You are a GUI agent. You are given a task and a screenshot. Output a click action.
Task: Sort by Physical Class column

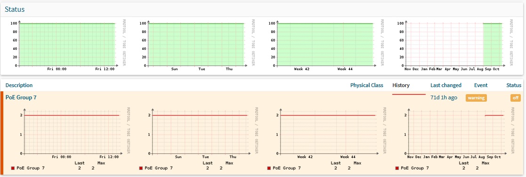(x=367, y=85)
